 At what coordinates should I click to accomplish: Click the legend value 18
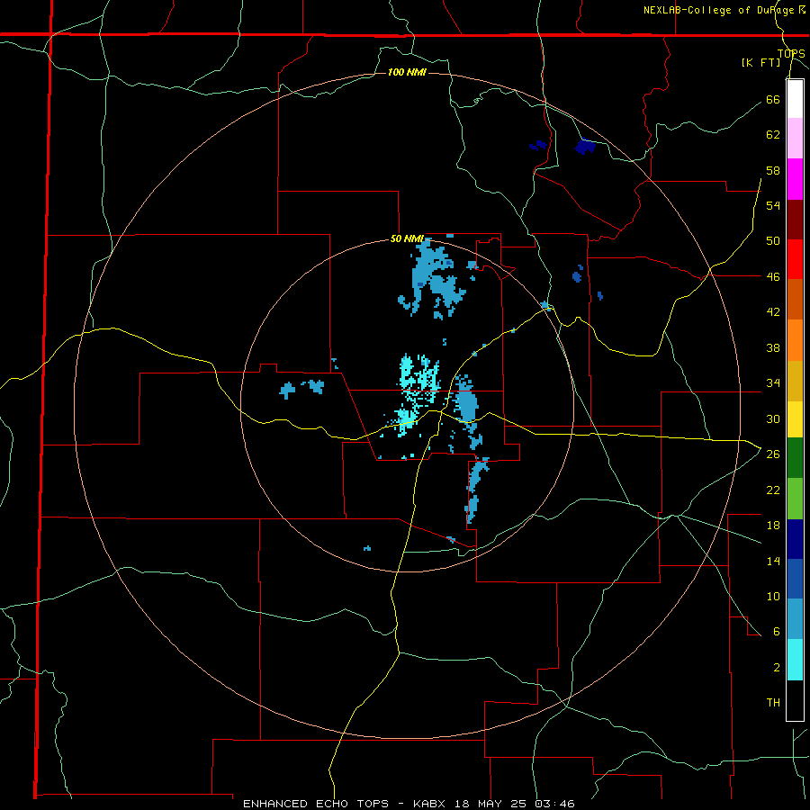[773, 526]
